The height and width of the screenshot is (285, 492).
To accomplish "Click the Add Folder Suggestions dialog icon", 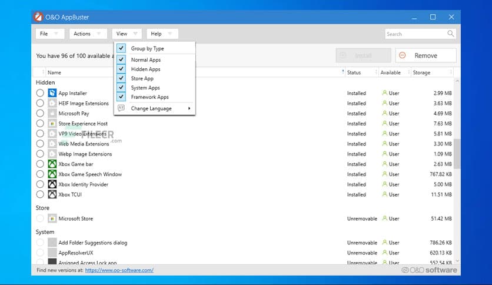I will point(52,243).
